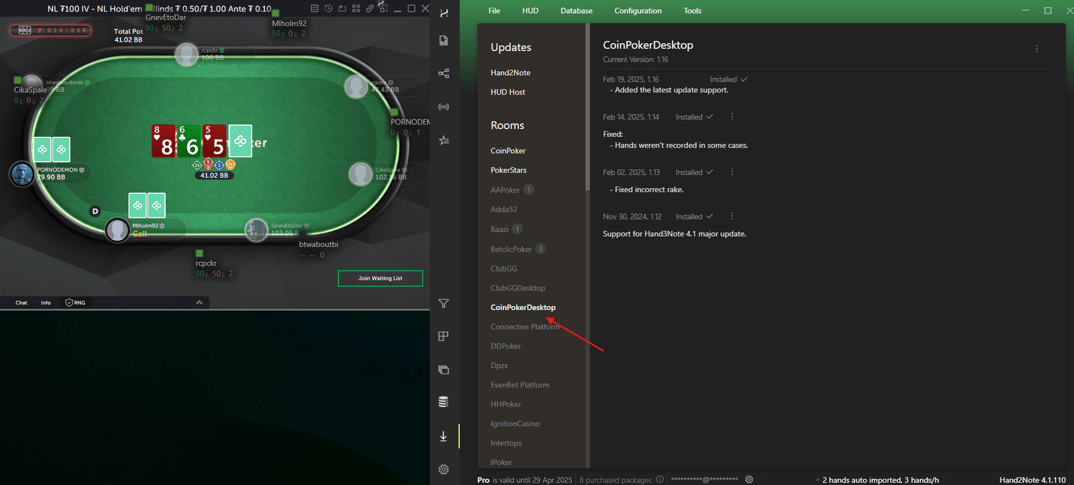Expand the chat panel with up chevron

coord(199,303)
